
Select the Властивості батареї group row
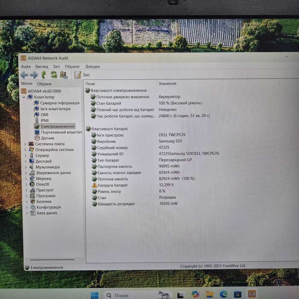[107, 129]
